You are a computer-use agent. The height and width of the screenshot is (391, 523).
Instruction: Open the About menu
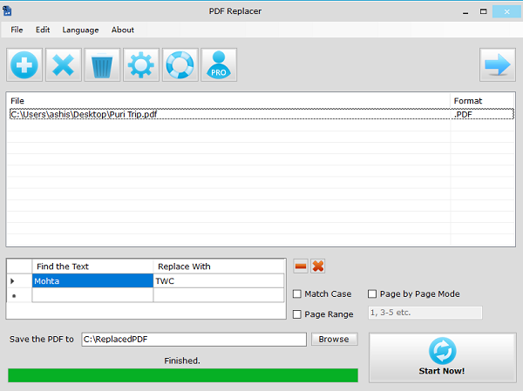(123, 30)
